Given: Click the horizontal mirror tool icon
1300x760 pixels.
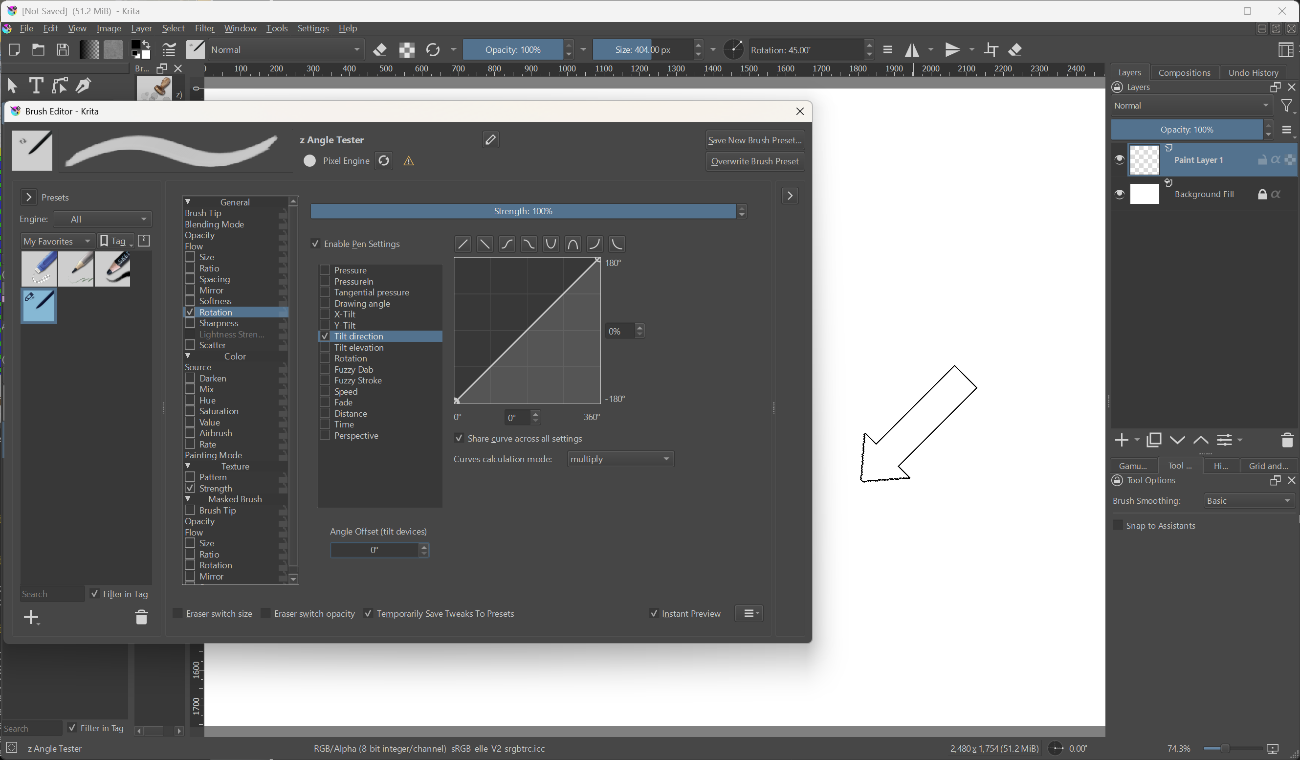Looking at the screenshot, I should click(x=912, y=50).
